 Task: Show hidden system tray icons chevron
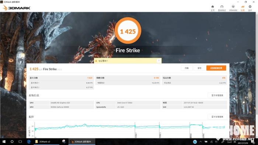point(201,142)
